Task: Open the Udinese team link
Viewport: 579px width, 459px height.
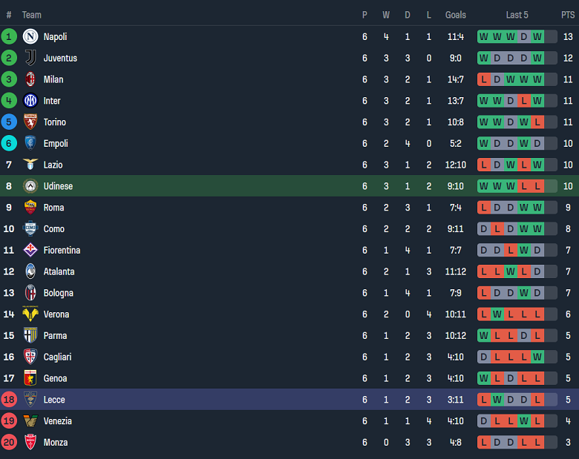Action: pyautogui.click(x=58, y=186)
